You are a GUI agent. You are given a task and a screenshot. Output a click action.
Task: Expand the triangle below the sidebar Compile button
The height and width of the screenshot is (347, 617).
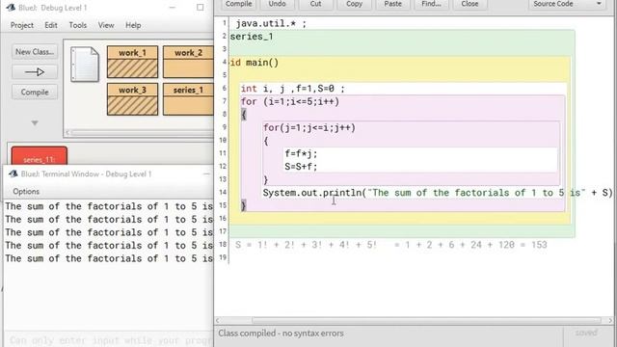pyautogui.click(x=35, y=122)
